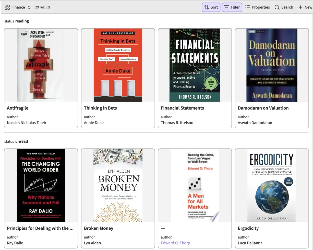Click author Lyn Alden
The width and height of the screenshot is (313, 250).
pyautogui.click(x=92, y=243)
